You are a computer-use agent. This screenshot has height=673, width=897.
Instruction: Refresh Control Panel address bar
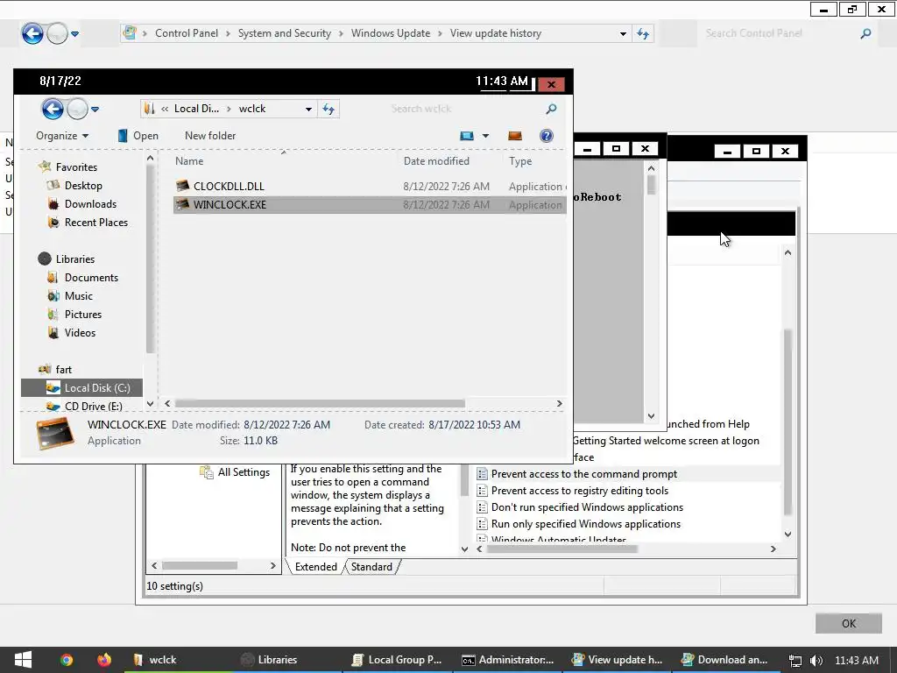(643, 34)
